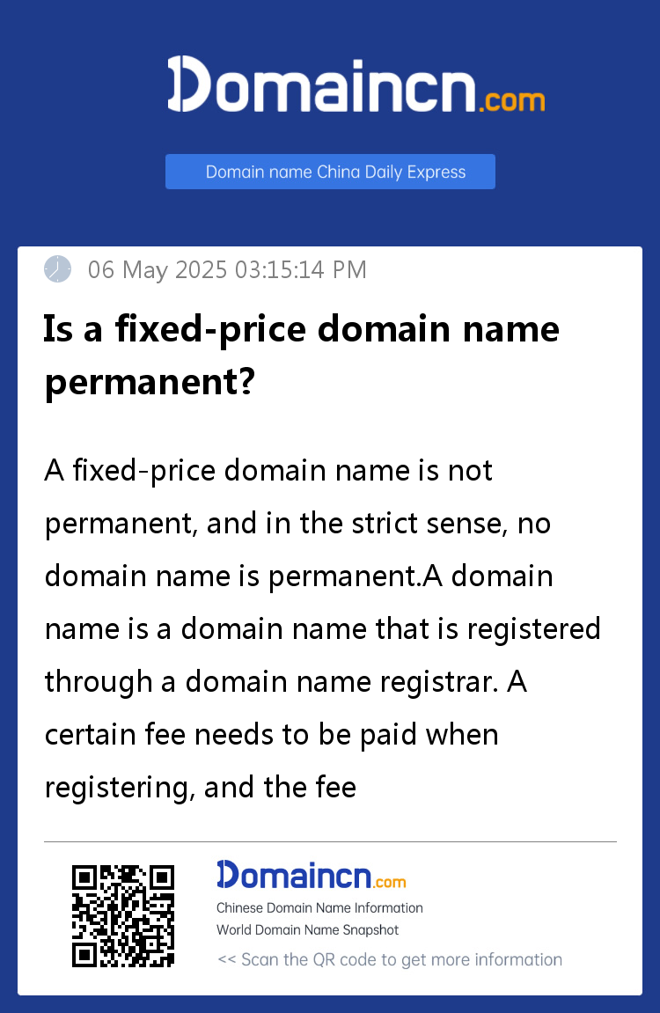The image size is (660, 1013).
Task: Click the word permanent? in the headline
Action: (x=150, y=382)
